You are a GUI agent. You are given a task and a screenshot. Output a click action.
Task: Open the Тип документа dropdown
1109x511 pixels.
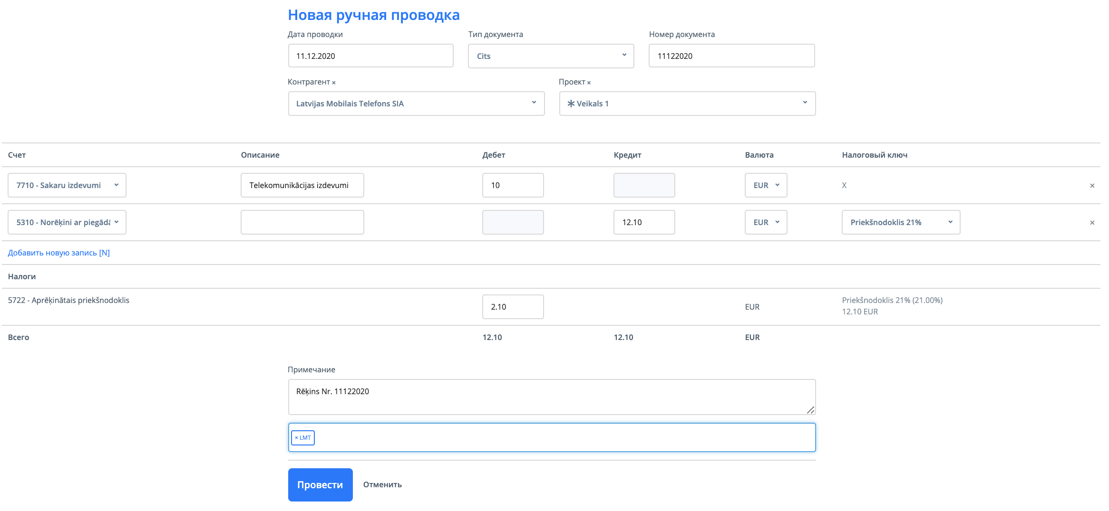coord(551,56)
